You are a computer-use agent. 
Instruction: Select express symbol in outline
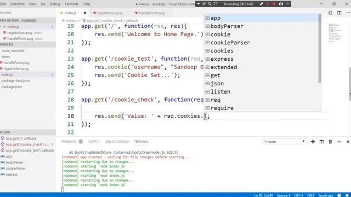coord(12,175)
